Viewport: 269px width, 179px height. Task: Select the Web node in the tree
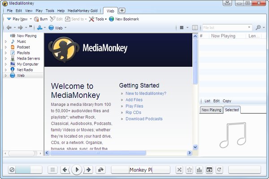point(21,75)
